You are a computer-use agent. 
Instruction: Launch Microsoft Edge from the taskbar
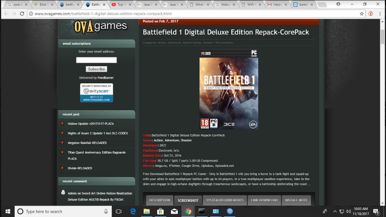(133, 211)
